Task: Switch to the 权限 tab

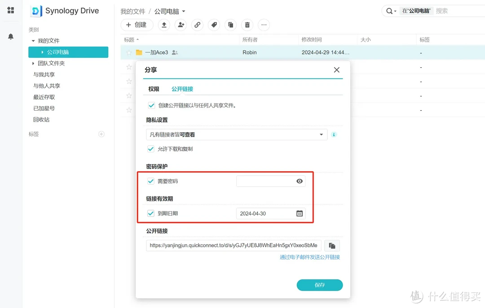Action: tap(154, 89)
